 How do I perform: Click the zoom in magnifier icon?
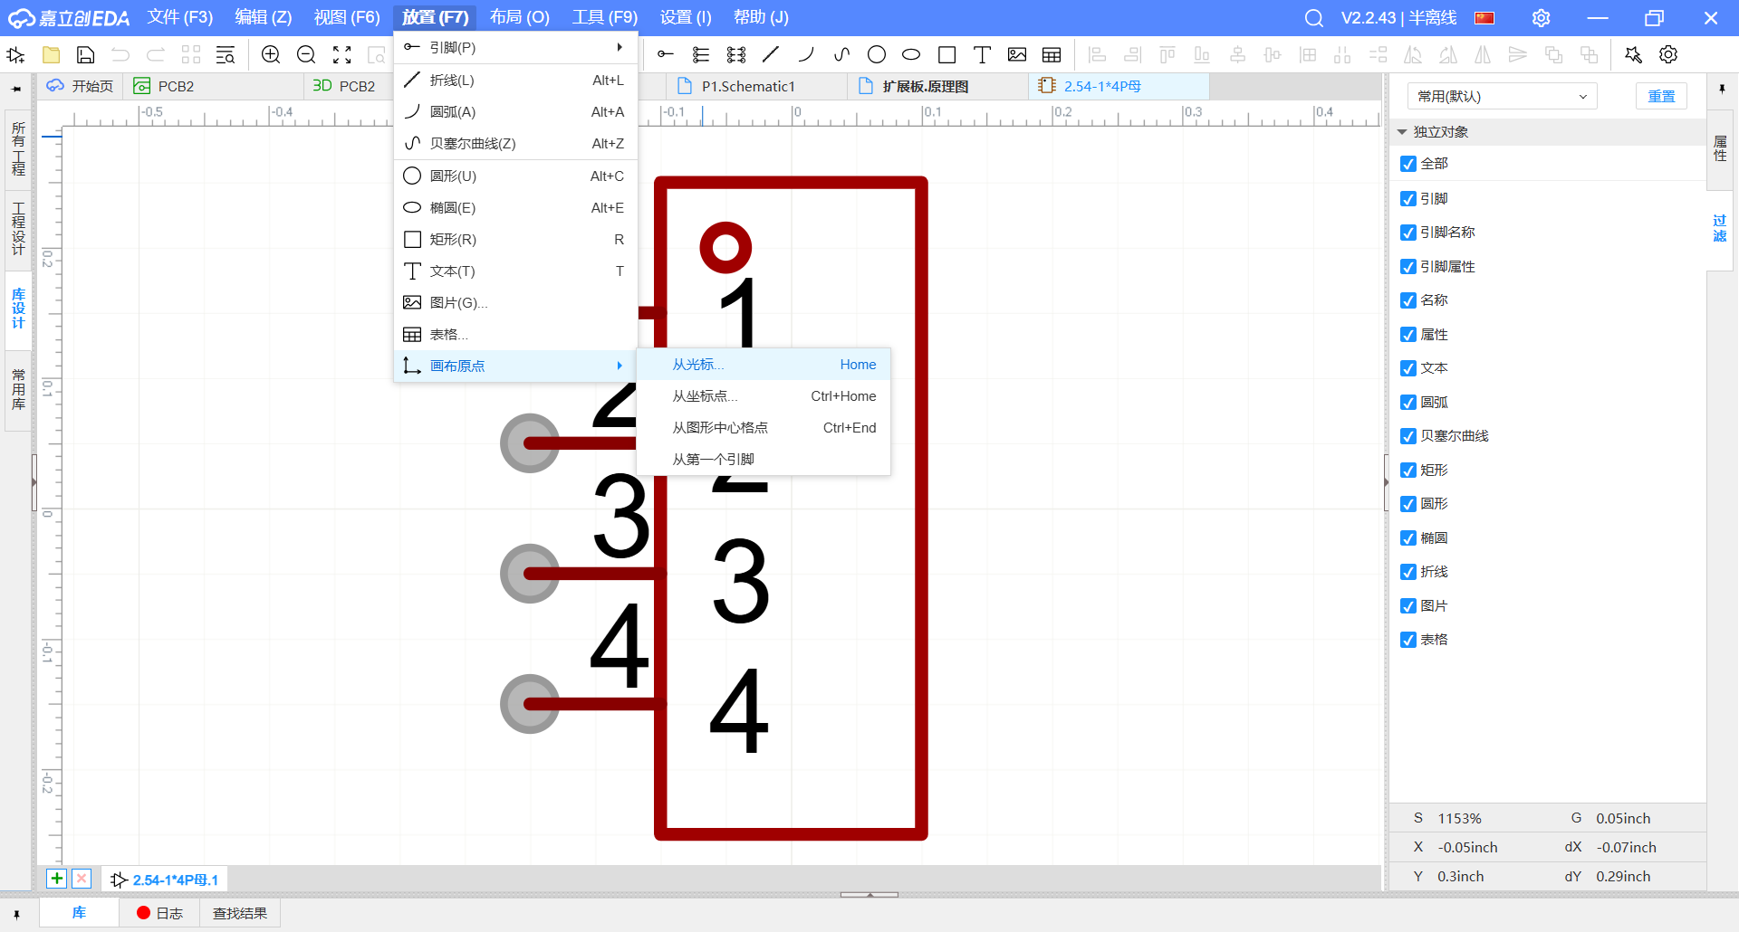tap(270, 54)
